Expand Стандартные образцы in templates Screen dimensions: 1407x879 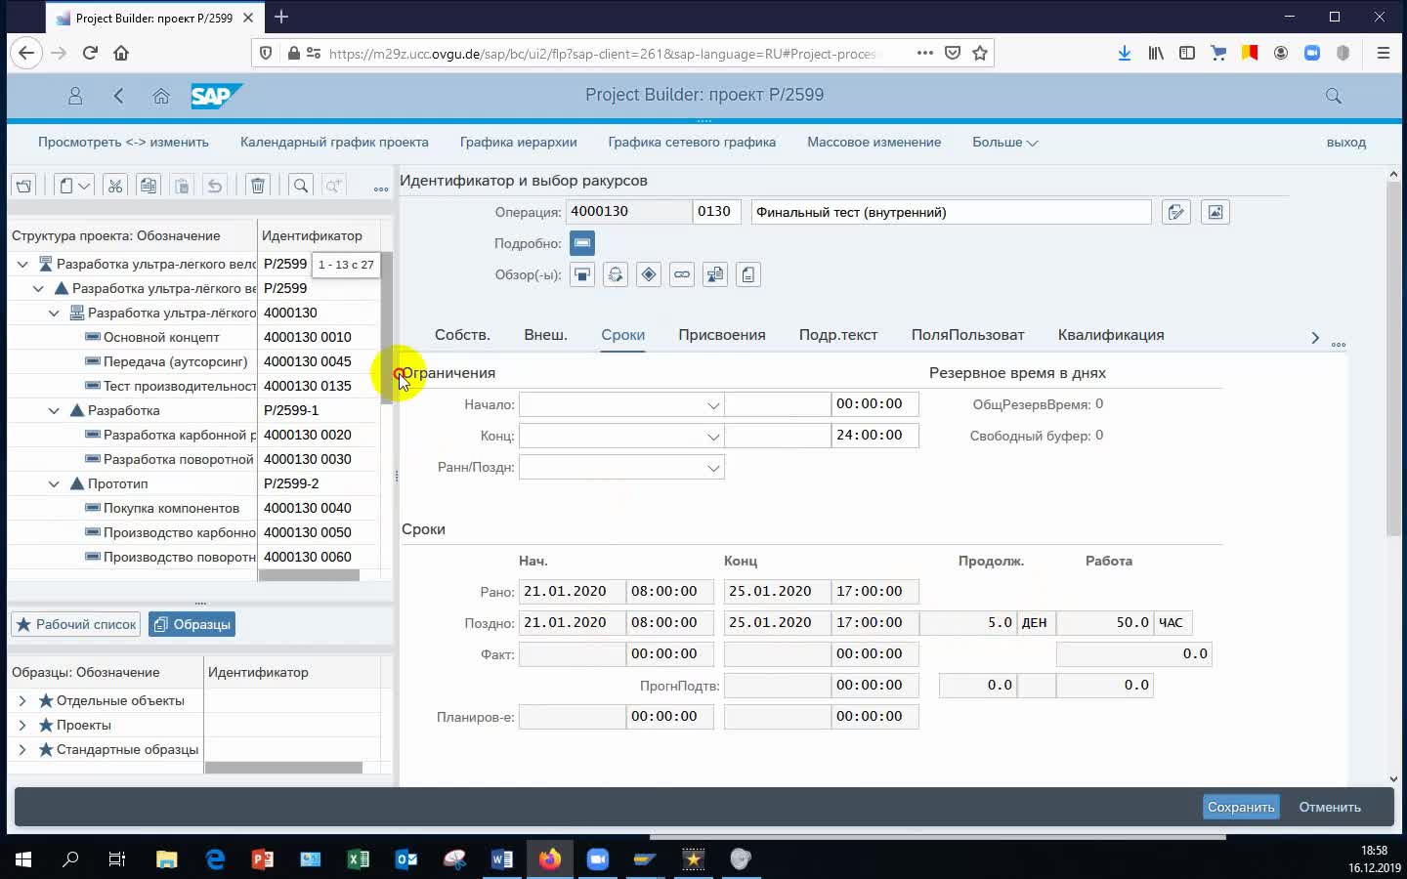coord(22,749)
